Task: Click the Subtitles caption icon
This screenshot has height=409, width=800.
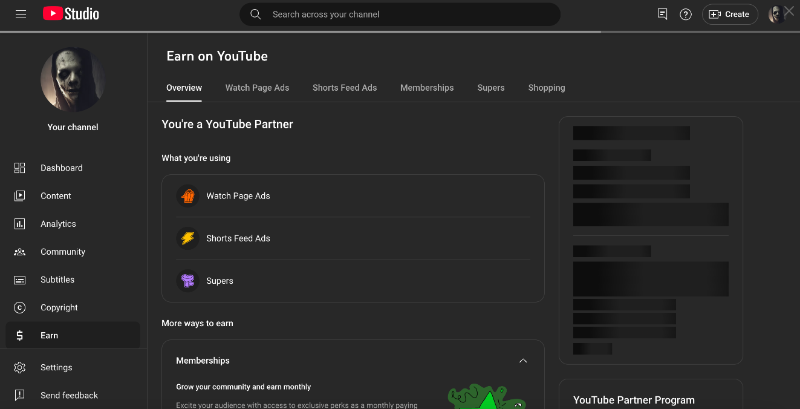Action: [19, 280]
